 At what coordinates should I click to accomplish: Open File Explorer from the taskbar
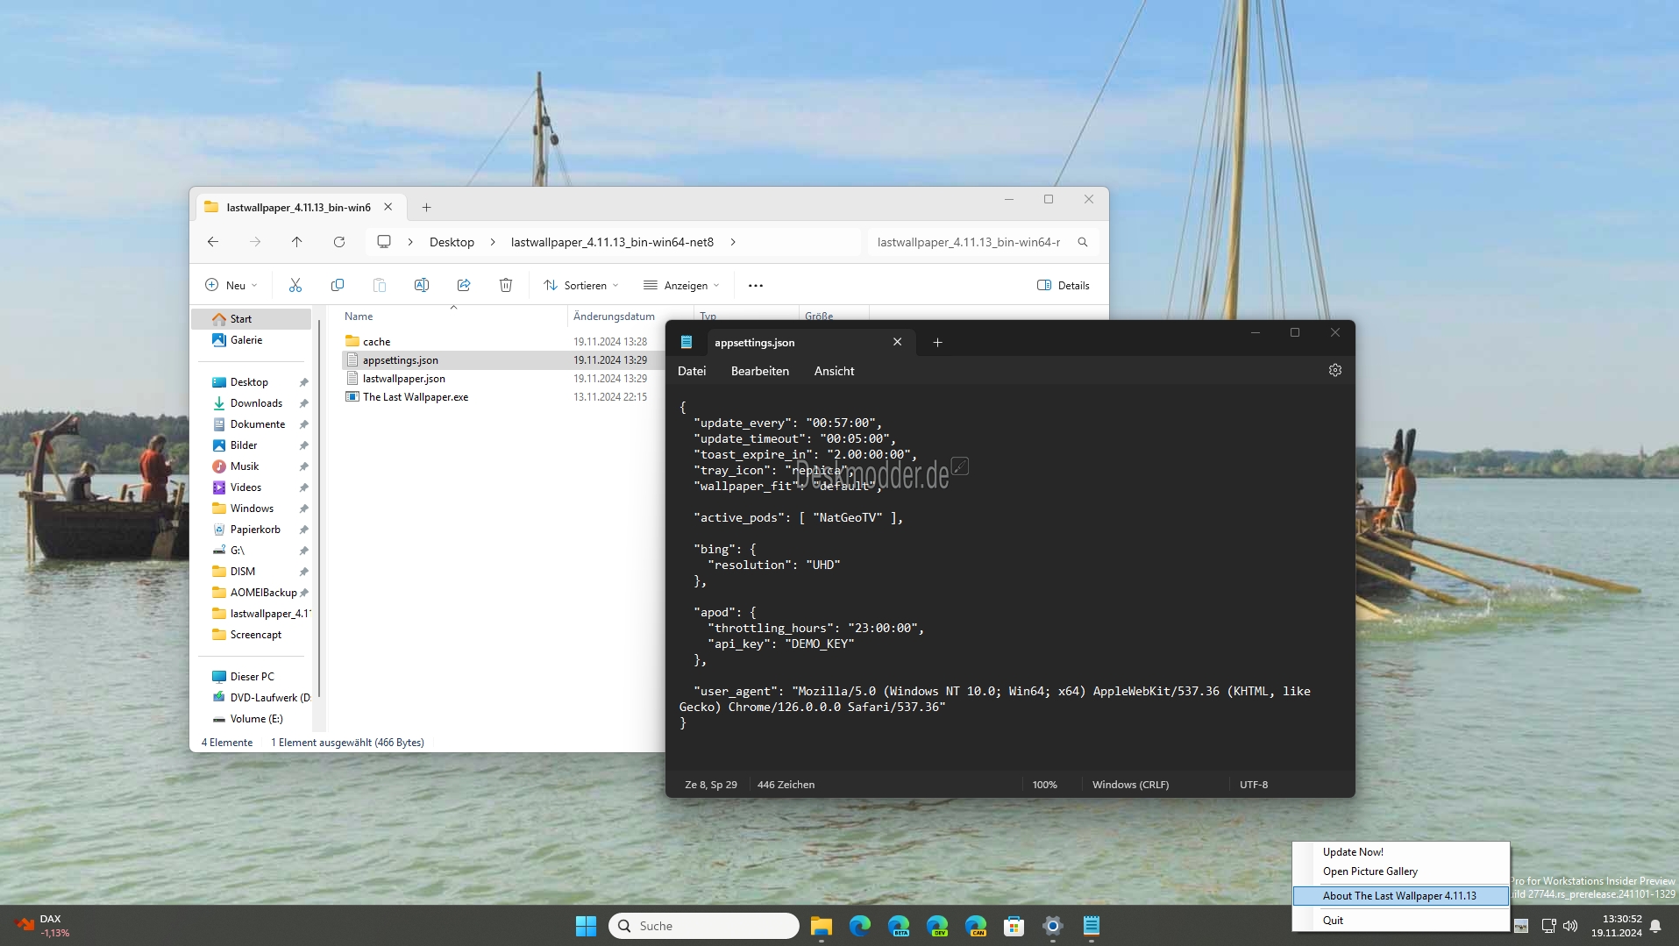[821, 926]
